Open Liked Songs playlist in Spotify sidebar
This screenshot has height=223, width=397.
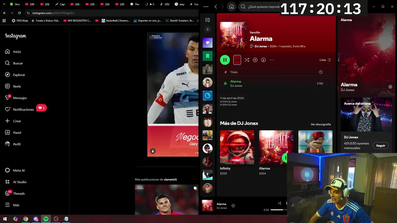pyautogui.click(x=207, y=43)
